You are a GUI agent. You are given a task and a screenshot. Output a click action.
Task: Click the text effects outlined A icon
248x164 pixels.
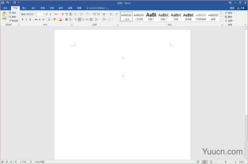49,19
